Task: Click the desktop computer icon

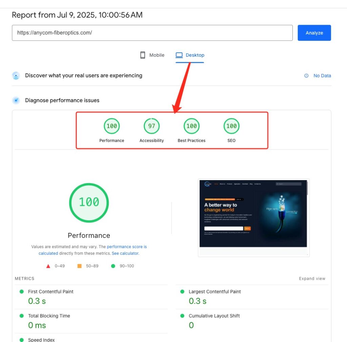Action: click(179, 55)
